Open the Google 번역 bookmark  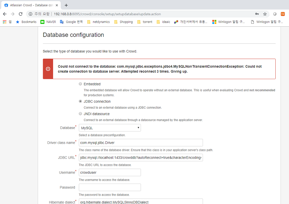click(71, 22)
